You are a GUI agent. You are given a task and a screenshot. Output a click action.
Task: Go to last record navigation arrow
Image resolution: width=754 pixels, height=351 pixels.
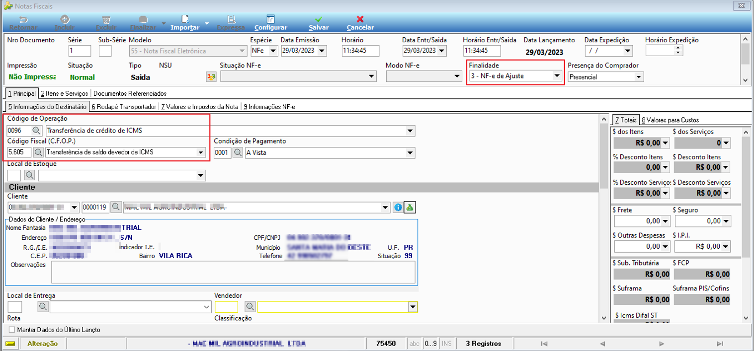tap(720, 344)
